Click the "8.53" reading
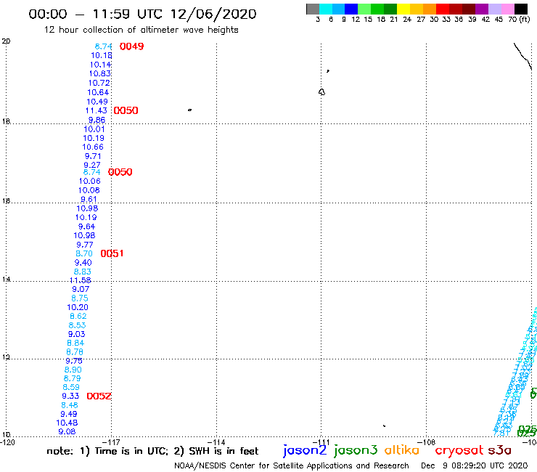This screenshot has width=537, height=472. pos(78,325)
